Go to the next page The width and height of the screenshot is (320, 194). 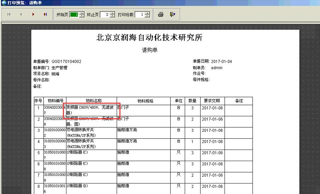click(33, 15)
